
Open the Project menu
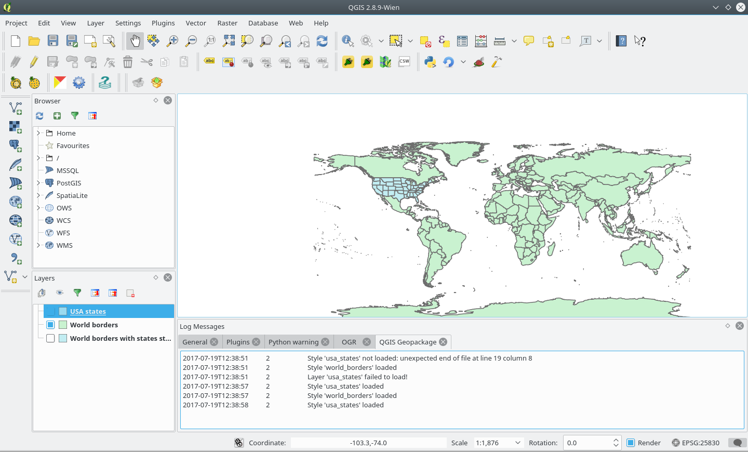click(16, 23)
